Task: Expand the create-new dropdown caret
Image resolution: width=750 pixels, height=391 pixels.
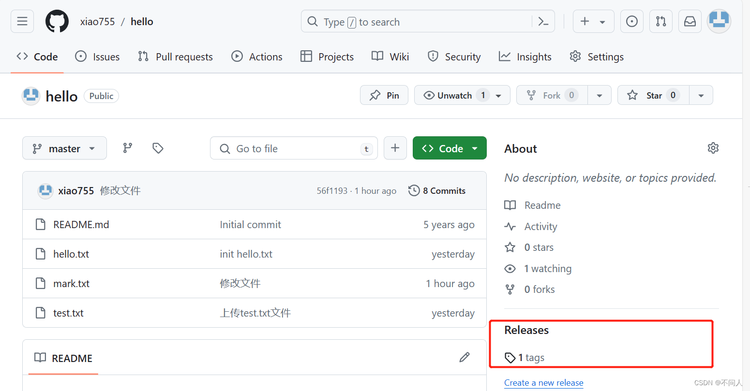Action: 602,22
